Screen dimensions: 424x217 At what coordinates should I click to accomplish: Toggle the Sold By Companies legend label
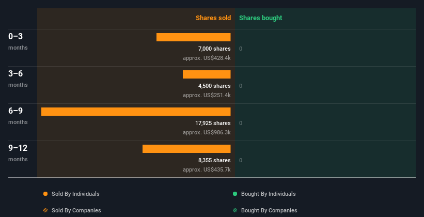[76, 210]
